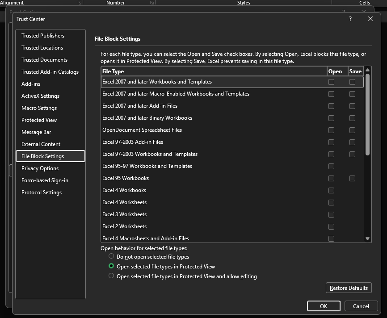Click the Help question mark in Trust Center
Image resolution: width=387 pixels, height=318 pixels.
click(x=350, y=19)
